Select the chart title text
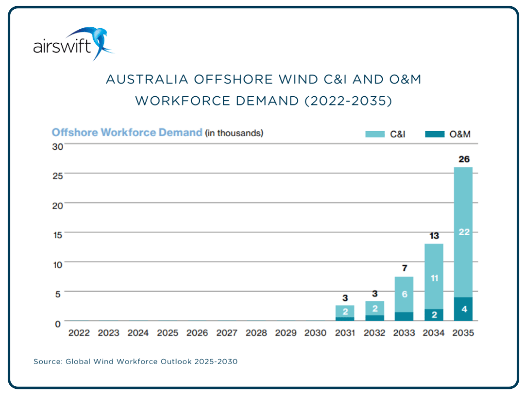 coord(263,89)
